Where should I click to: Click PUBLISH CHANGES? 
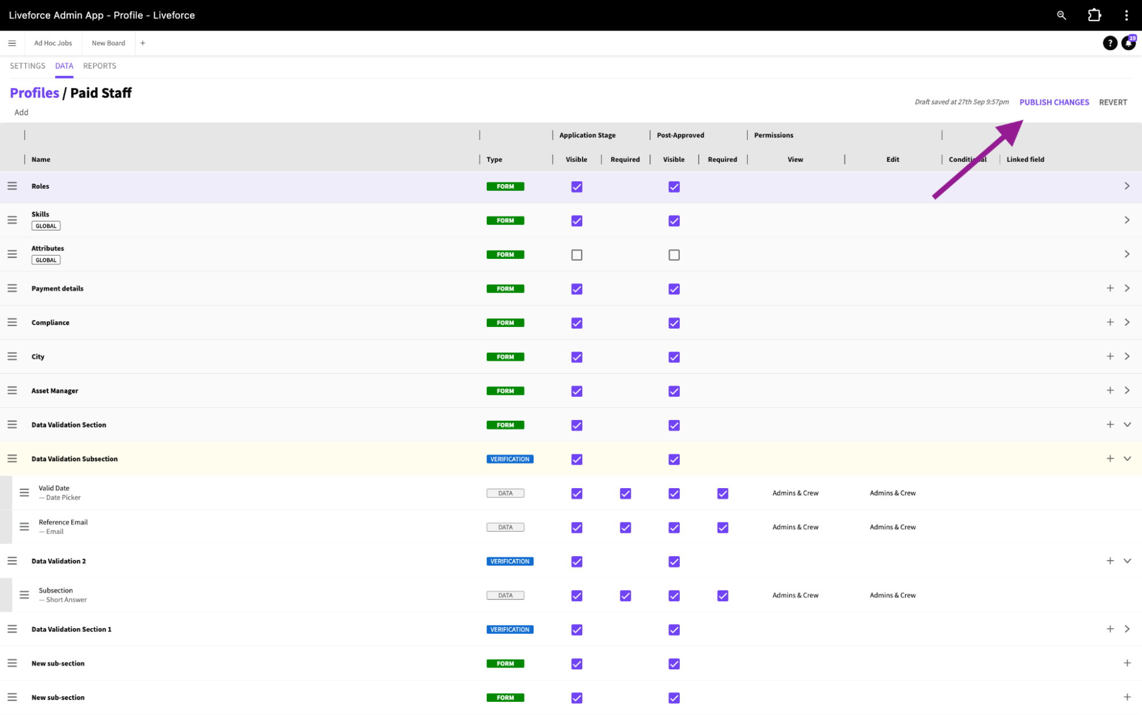(x=1054, y=102)
